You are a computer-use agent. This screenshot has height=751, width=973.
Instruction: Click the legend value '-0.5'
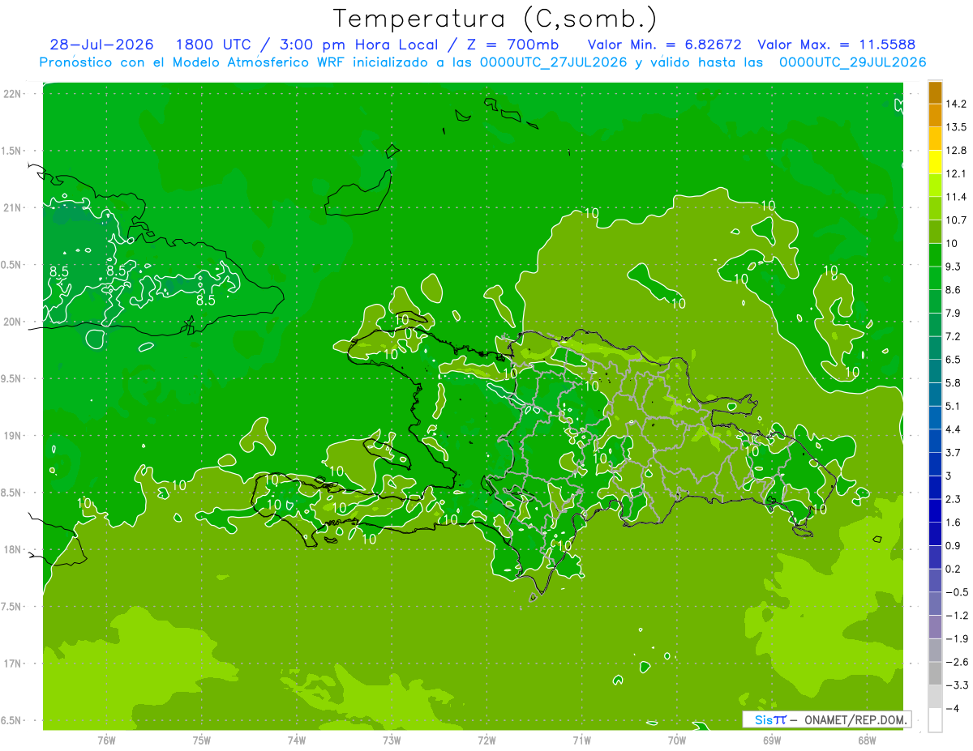click(957, 592)
